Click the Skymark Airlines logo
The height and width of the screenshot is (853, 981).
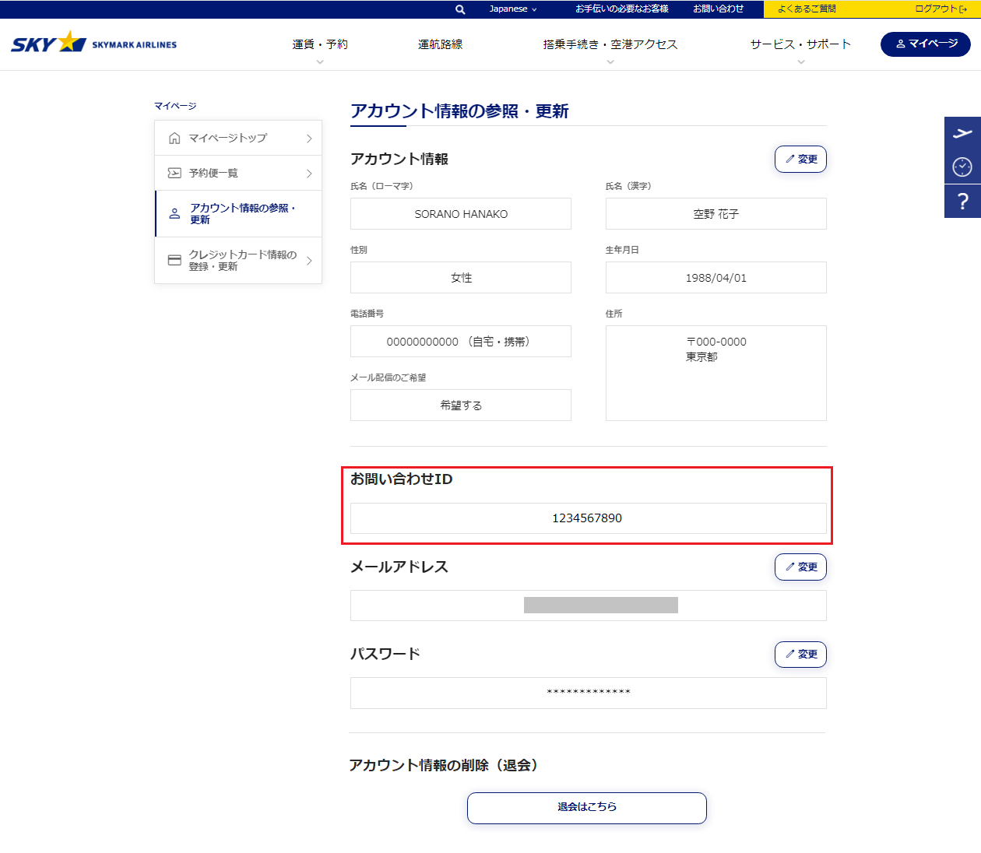click(x=94, y=44)
